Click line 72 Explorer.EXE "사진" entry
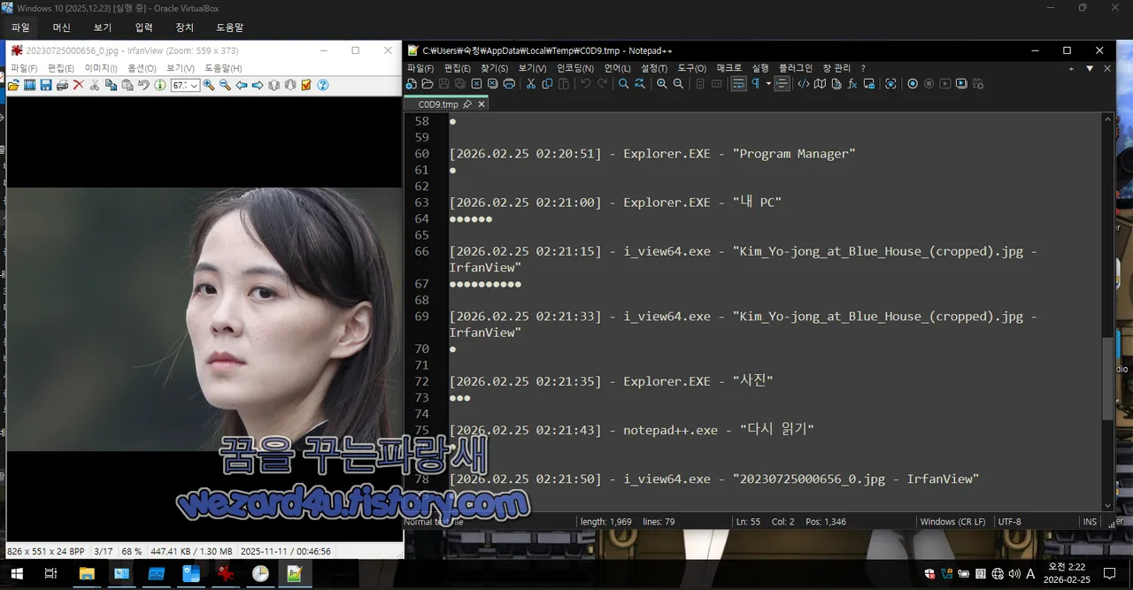 click(x=611, y=381)
